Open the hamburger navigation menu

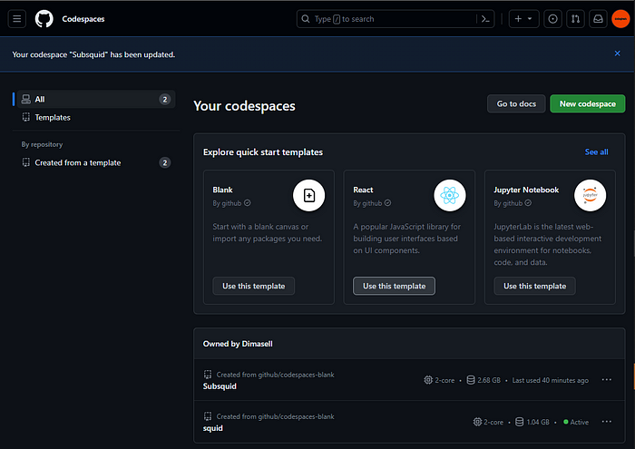(17, 19)
